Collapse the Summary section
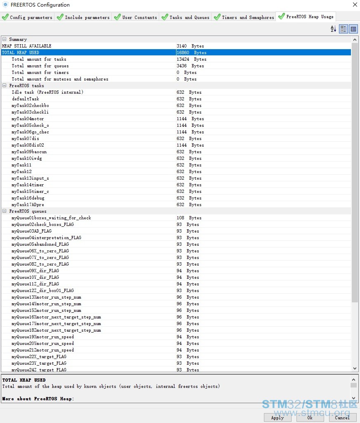Screen dimensions: 360x423 click(4, 39)
